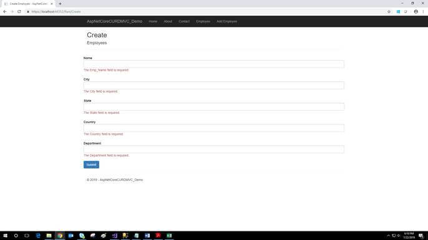Select the Create Employee browser tab
The image size is (428, 240).
coord(29,4)
